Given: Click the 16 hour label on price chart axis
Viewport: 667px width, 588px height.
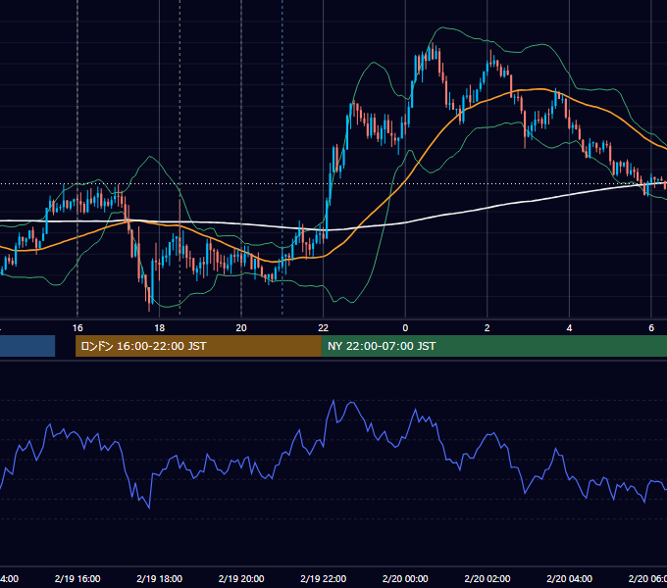Looking at the screenshot, I should click(77, 328).
